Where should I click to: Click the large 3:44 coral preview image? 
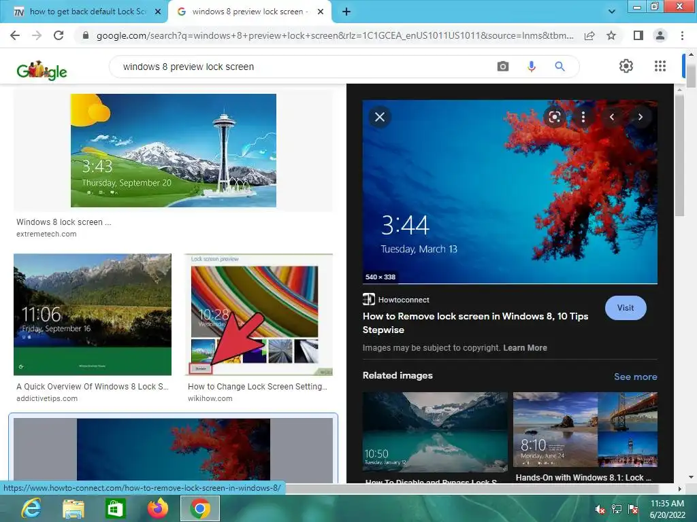pyautogui.click(x=510, y=191)
